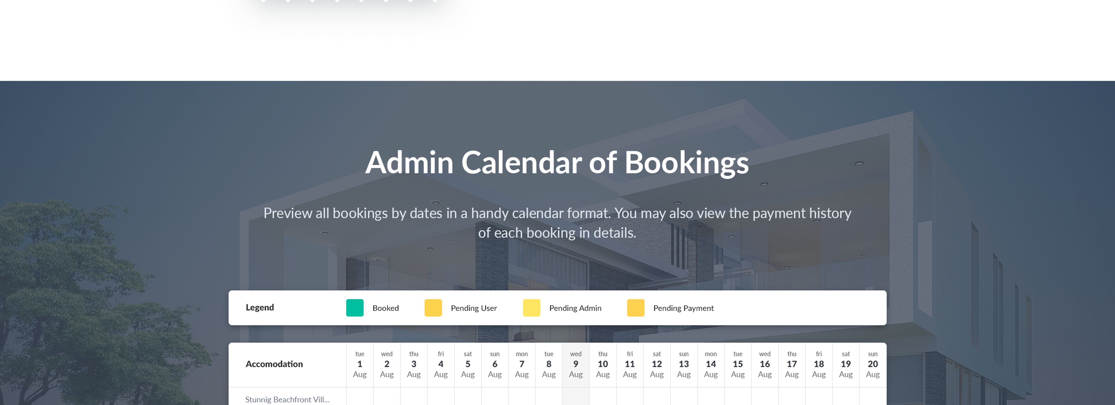The image size is (1115, 405).
Task: Select the fri 4 Aug date header
Action: [x=441, y=364]
